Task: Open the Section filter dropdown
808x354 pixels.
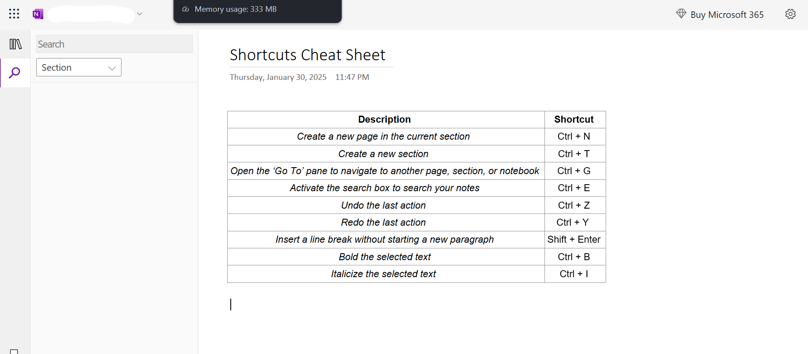Action: tap(78, 67)
